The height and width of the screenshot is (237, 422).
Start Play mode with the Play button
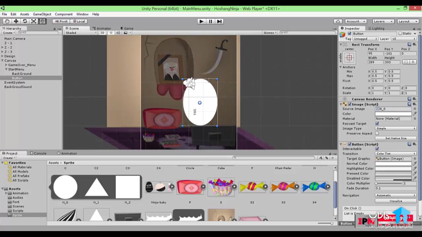coord(201,21)
